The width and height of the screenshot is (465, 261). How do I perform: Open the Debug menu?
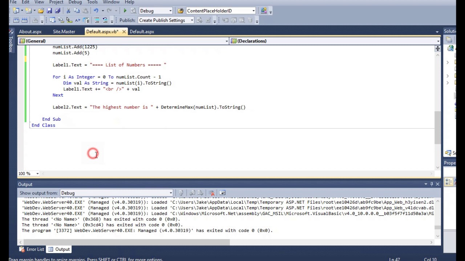(75, 2)
